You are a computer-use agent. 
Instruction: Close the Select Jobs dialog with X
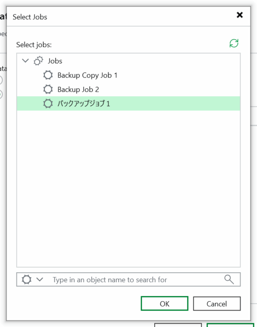tap(240, 15)
